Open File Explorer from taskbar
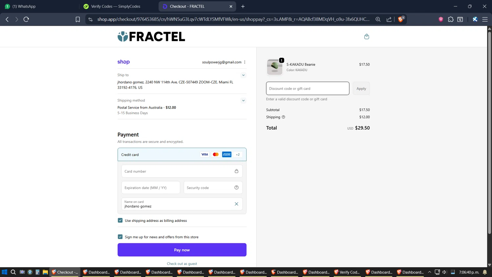Image resolution: width=492 pixels, height=277 pixels. point(45,272)
